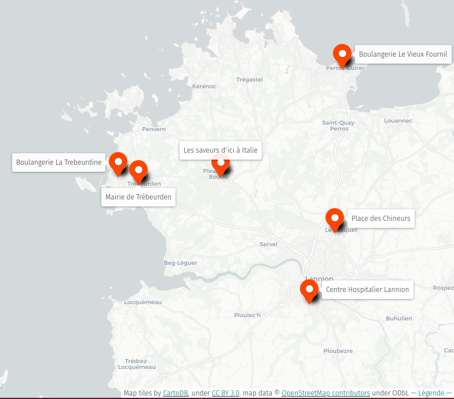Click the orange marker for Boulangerie Le Vieux Fournil

[x=342, y=55]
